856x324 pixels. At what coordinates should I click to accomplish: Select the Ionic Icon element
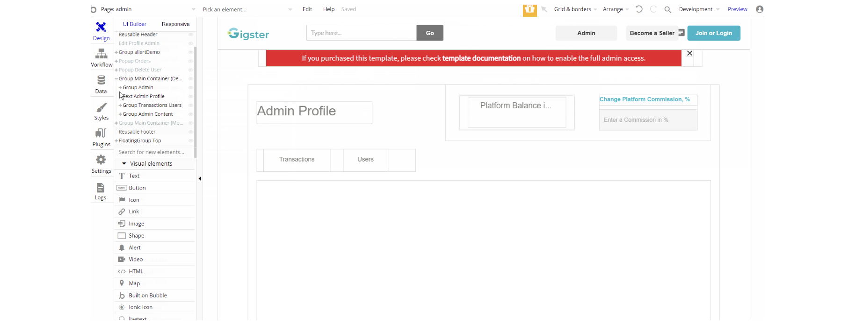coord(154,307)
